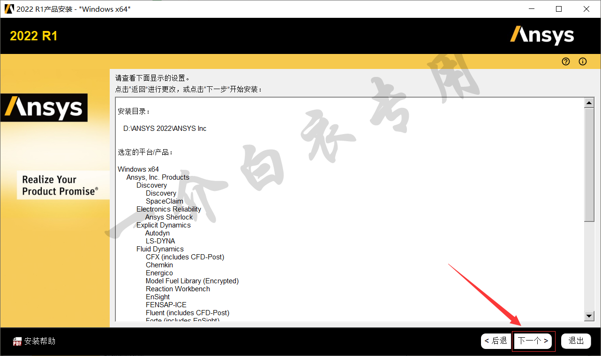Go back with the 后退 button
This screenshot has width=601, height=356.
point(496,341)
